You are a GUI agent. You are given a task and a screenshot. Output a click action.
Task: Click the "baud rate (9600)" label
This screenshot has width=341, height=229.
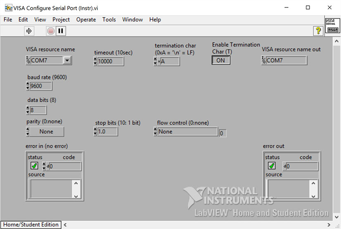pyautogui.click(x=47, y=77)
